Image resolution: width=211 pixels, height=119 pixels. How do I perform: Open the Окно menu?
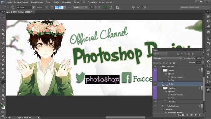click(101, 2)
